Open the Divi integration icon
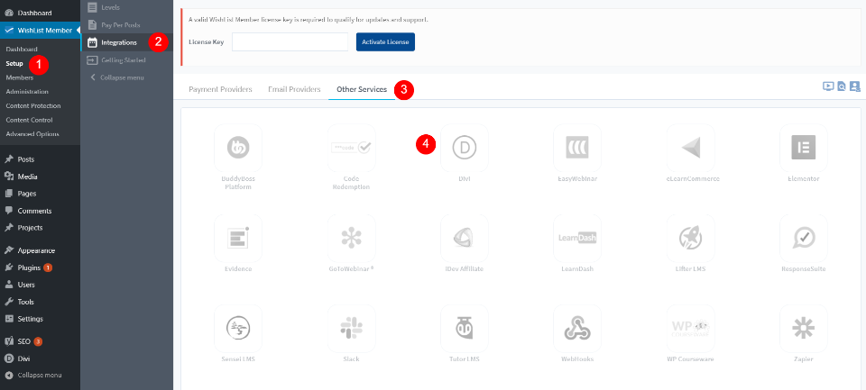866x390 pixels. pyautogui.click(x=464, y=148)
